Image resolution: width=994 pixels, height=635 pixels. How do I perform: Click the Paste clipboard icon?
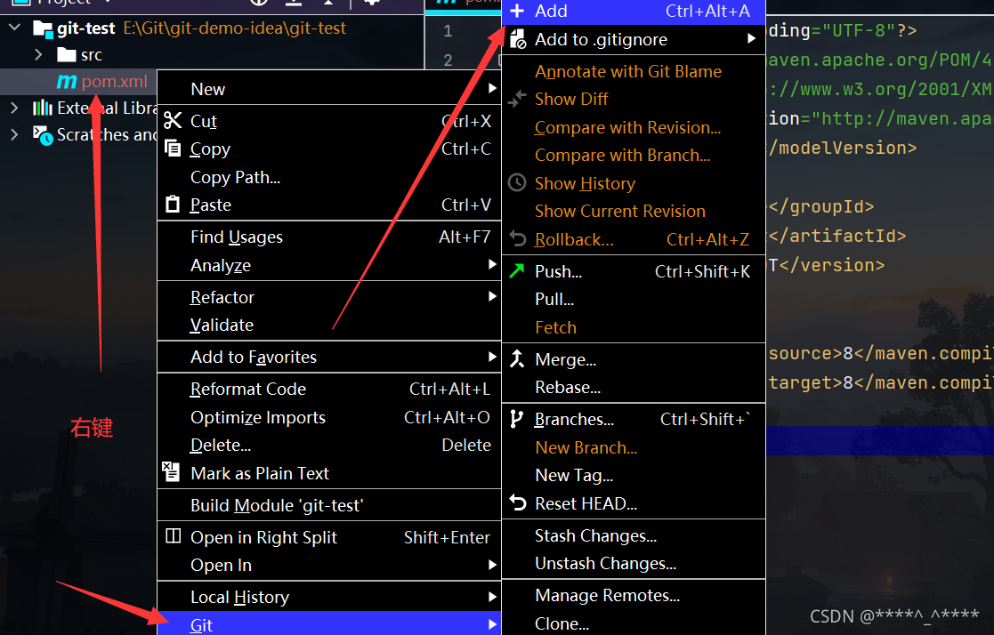[173, 205]
